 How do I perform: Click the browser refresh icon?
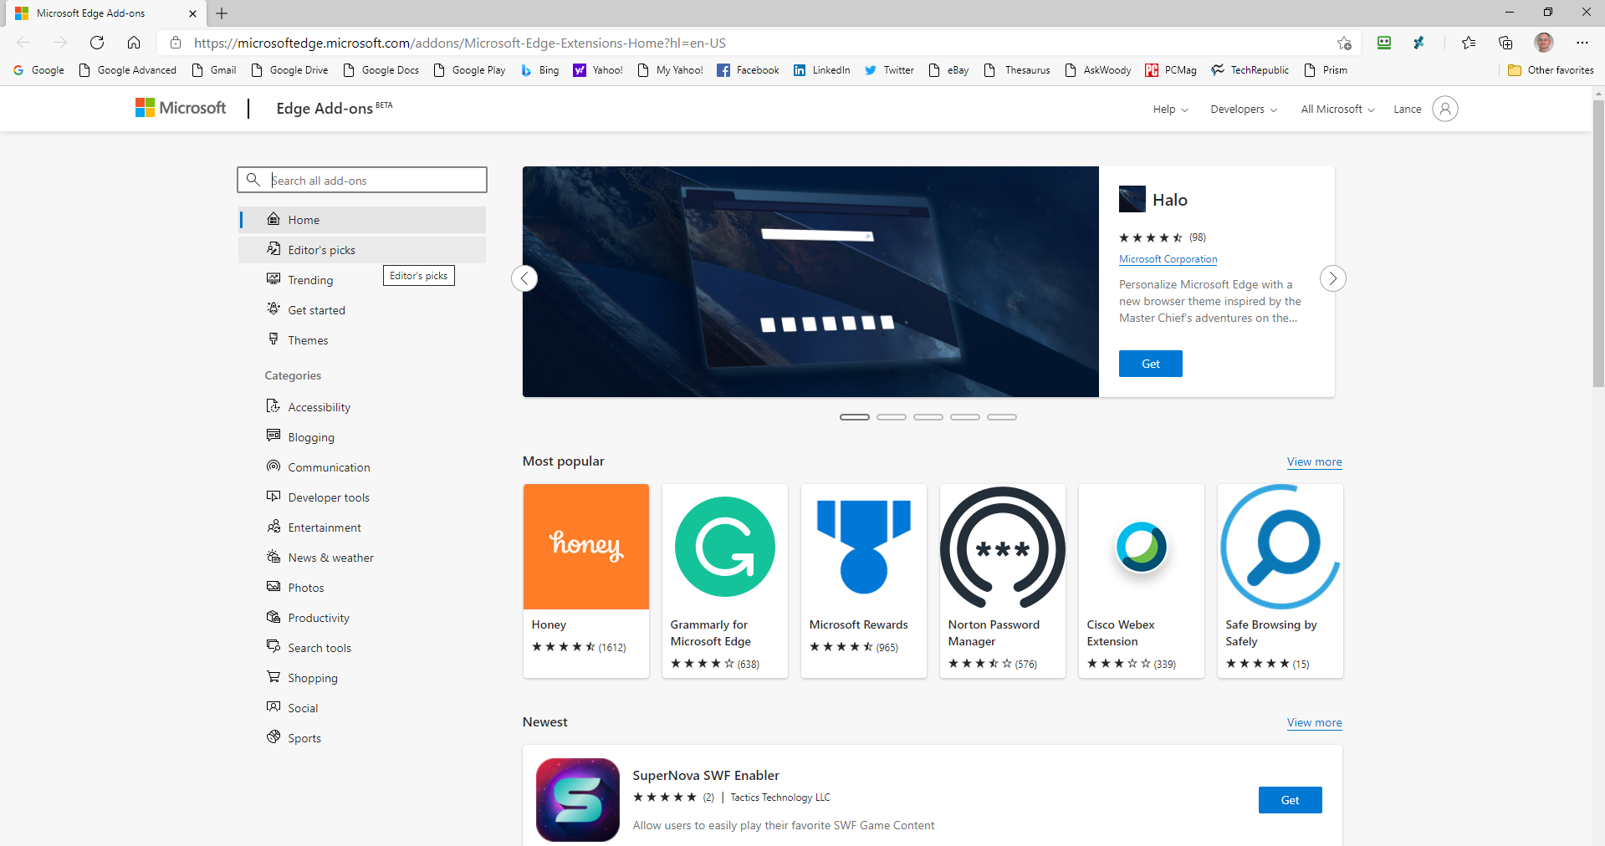tap(97, 43)
